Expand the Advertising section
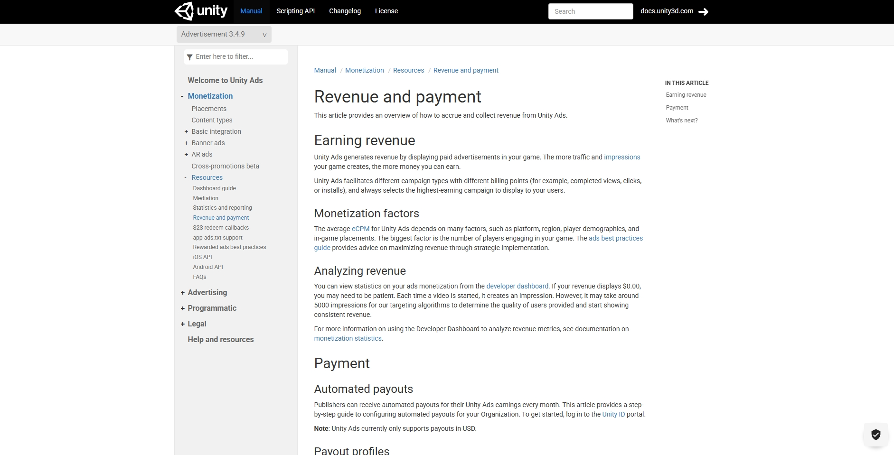 pyautogui.click(x=183, y=293)
